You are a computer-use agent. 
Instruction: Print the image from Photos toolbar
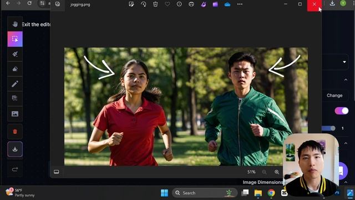[x=191, y=4]
